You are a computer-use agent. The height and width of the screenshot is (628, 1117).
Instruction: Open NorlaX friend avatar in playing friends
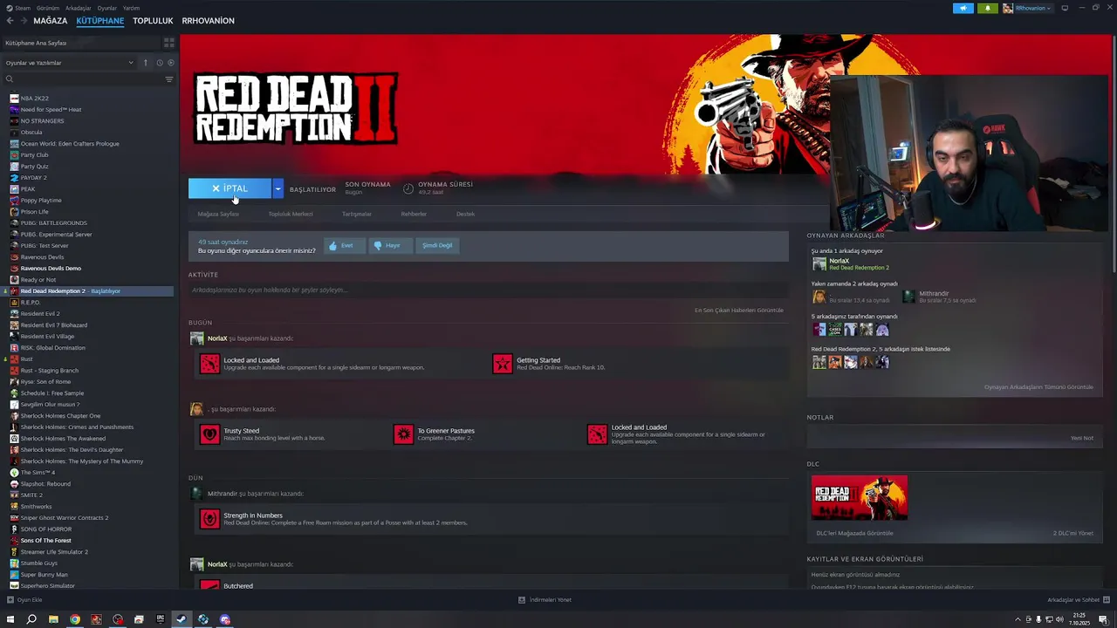pyautogui.click(x=819, y=263)
